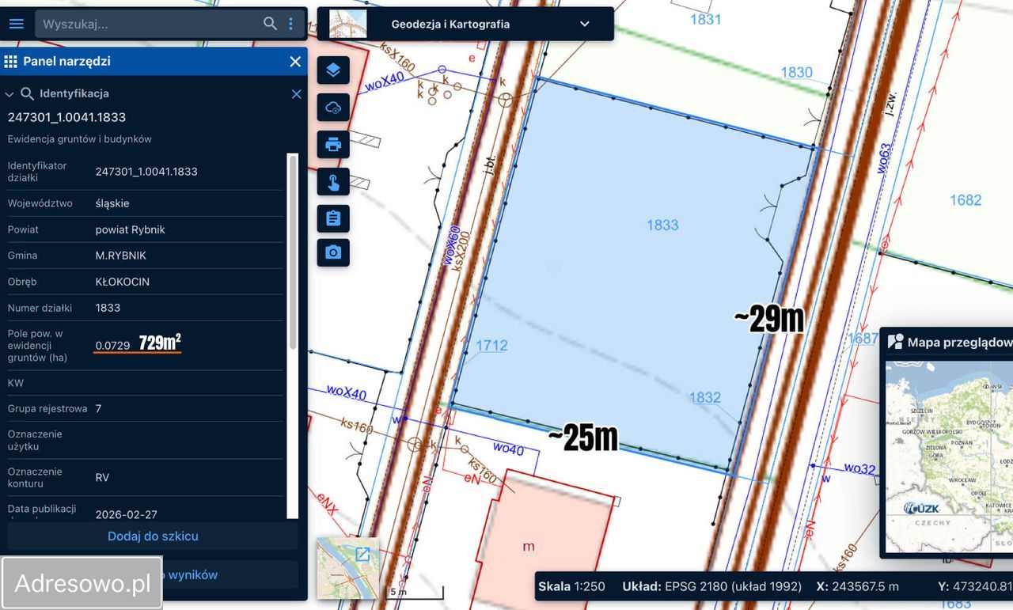Click the X coordinate 243567.5 m readout

tap(857, 586)
